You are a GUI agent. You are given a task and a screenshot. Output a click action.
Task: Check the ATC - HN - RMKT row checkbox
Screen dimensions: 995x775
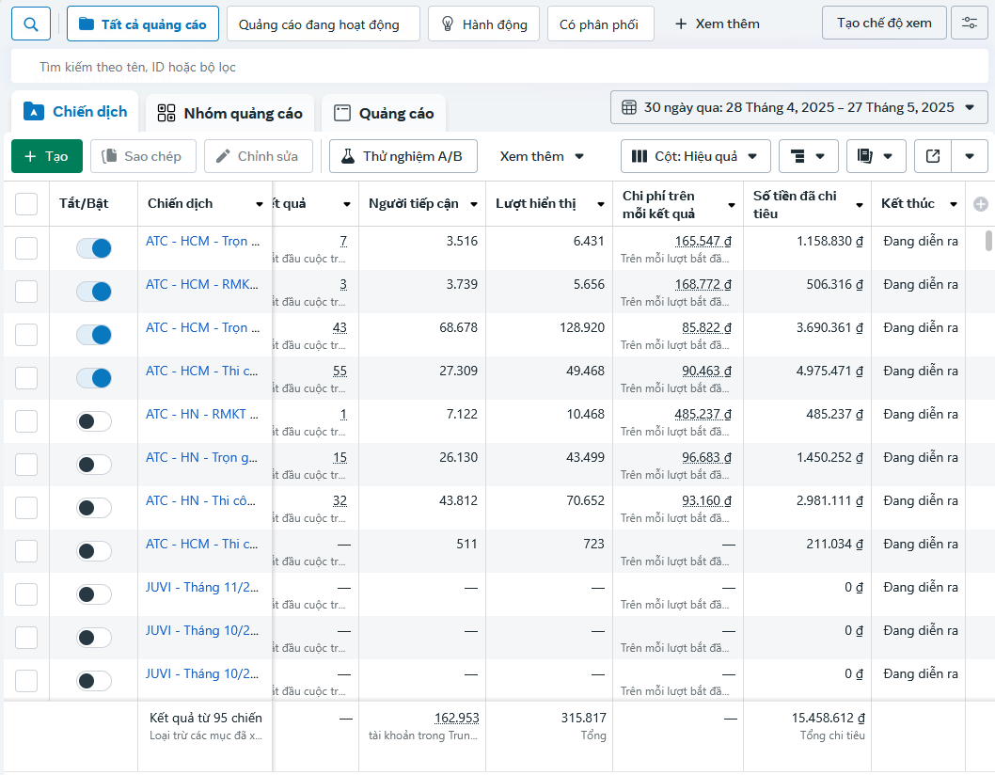[26, 421]
